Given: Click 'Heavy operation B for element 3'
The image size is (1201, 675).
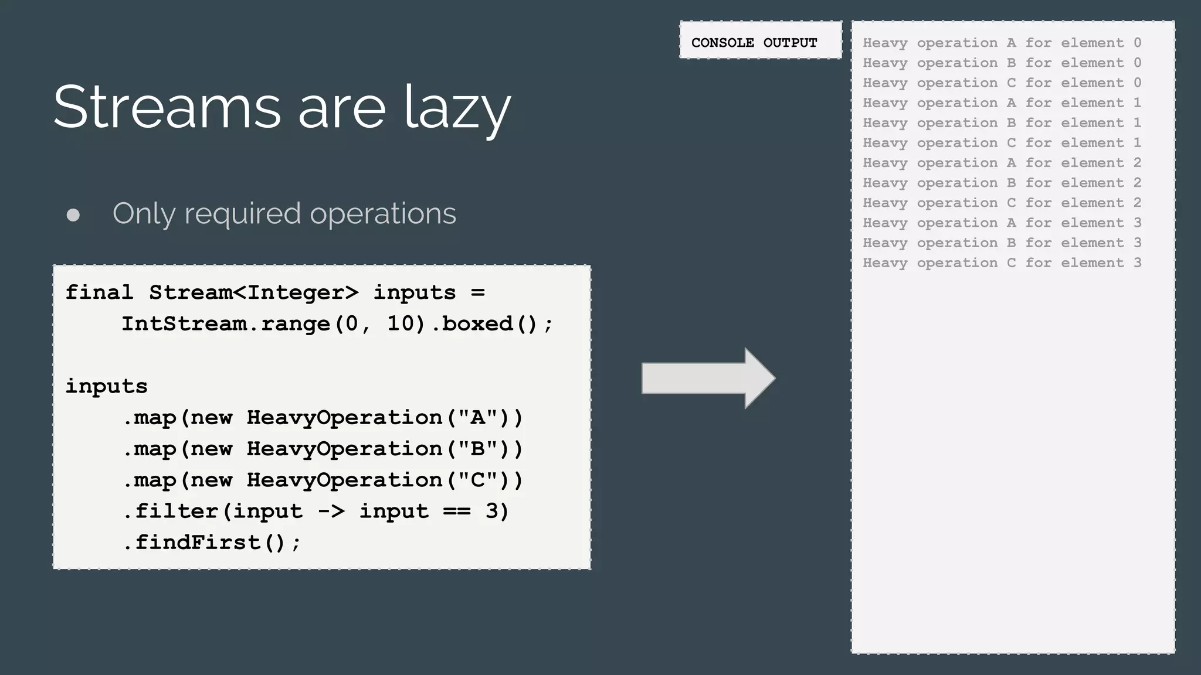Looking at the screenshot, I should click(1002, 243).
